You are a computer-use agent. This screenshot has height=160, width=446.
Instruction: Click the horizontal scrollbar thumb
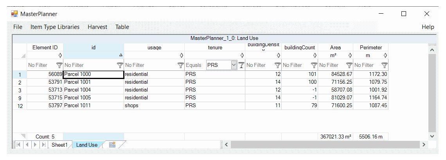(325, 145)
